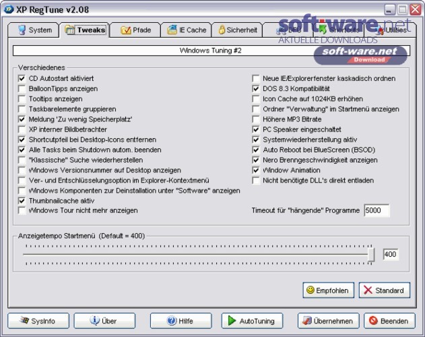Check "Klassische" Suche wiederherstellen
The height and width of the screenshot is (337, 425).
[x=22, y=160]
